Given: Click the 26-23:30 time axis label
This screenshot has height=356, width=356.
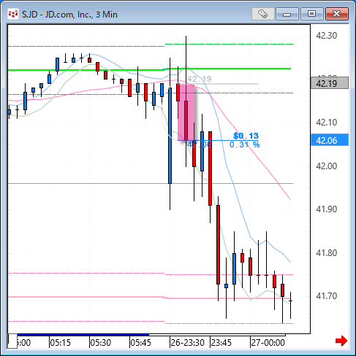Looking at the screenshot, I should click(187, 343).
